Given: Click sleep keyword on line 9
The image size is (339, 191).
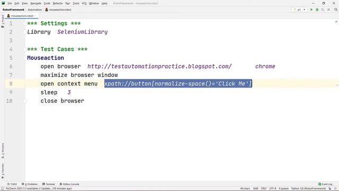Looking at the screenshot, I should tap(49, 92).
